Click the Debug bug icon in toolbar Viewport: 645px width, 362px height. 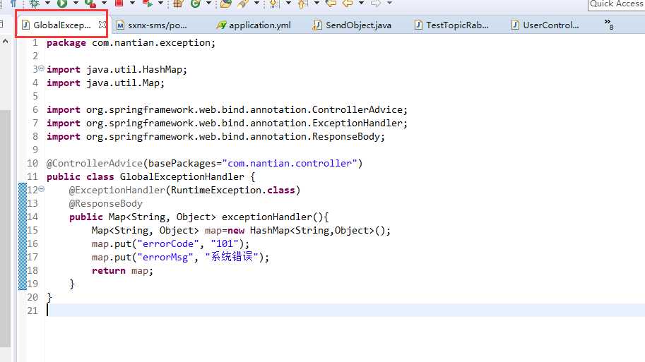tap(34, 4)
